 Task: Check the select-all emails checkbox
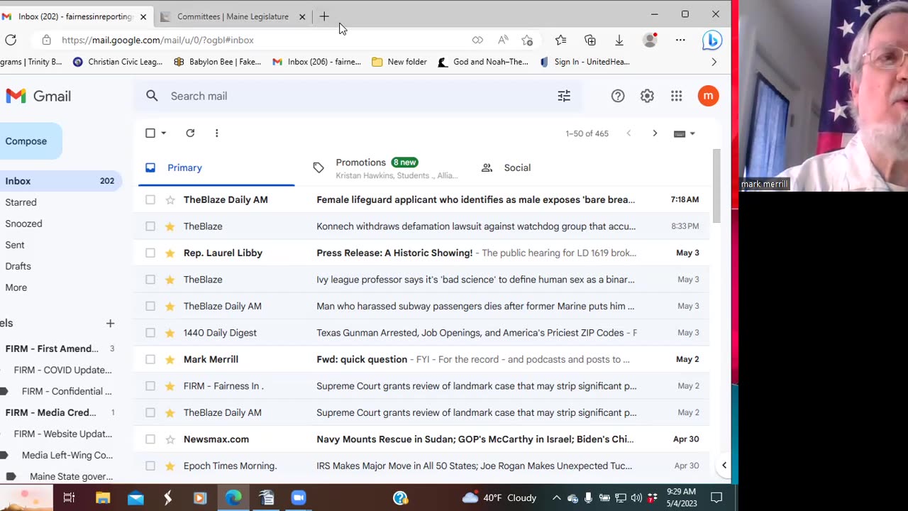(150, 133)
